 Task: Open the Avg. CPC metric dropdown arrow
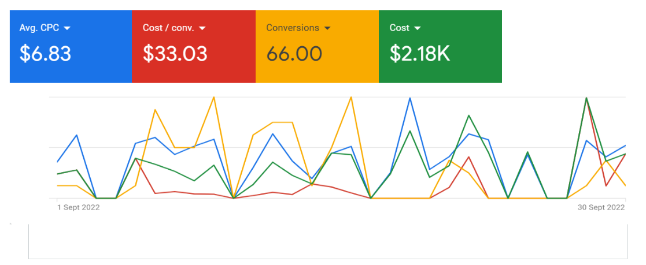pyautogui.click(x=67, y=28)
